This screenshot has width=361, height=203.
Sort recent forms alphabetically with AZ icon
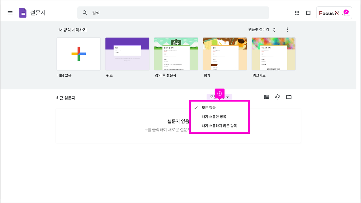[278, 97]
